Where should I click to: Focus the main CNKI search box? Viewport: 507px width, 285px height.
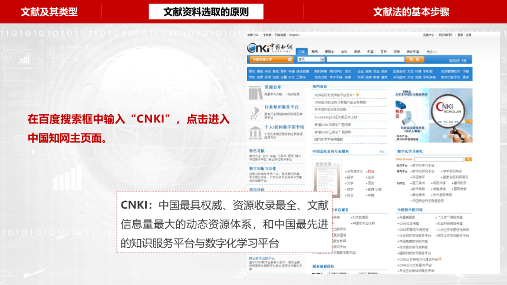pyautogui.click(x=366, y=59)
